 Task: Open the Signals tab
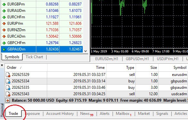[162, 114]
